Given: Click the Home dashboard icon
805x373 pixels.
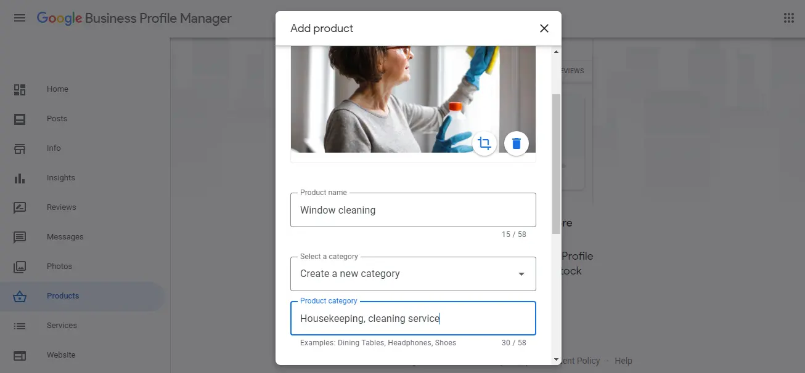Looking at the screenshot, I should 20,89.
